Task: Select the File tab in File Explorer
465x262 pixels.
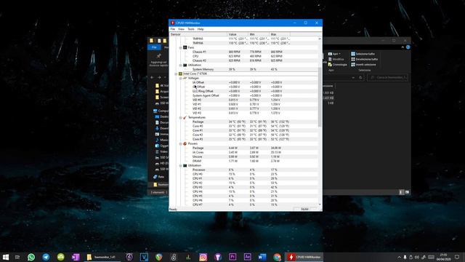Action: pos(154,47)
